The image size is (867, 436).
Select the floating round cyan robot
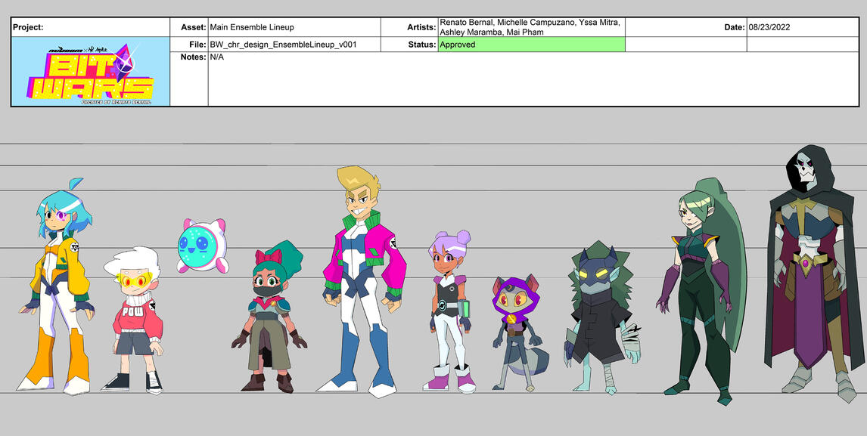[202, 246]
